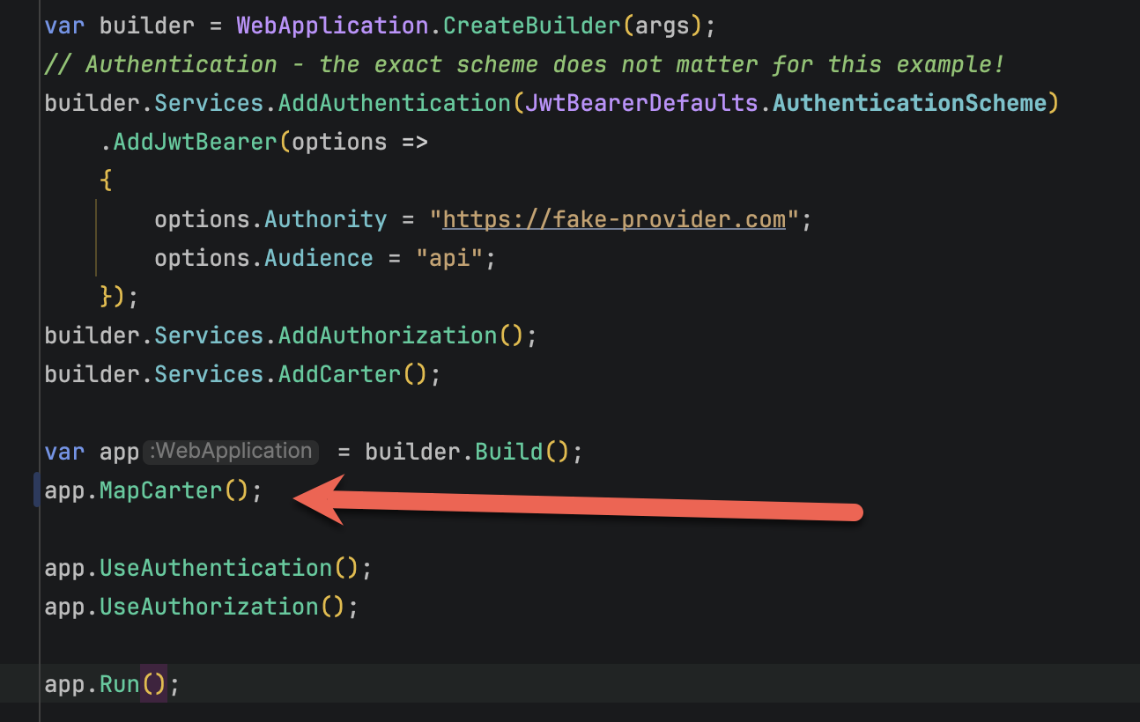Click the AddAuthorization method call
Viewport: 1140px width, 722px height.
click(x=388, y=335)
